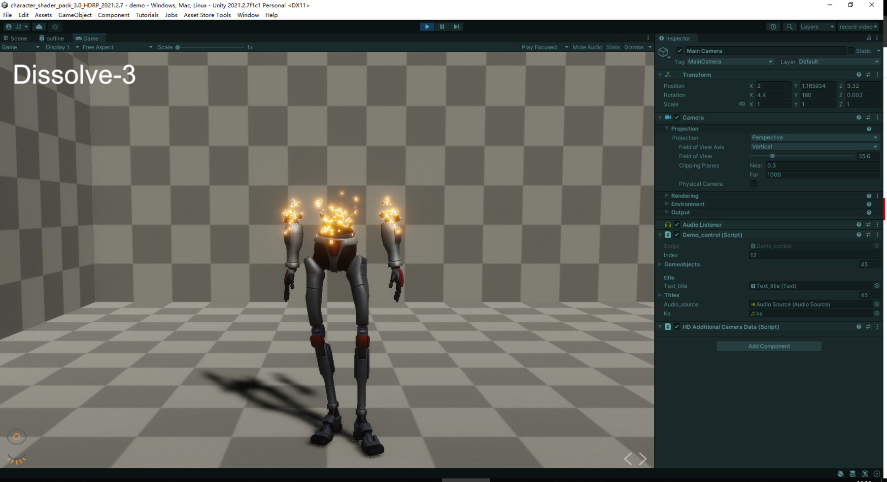Click the Add Component button
The width and height of the screenshot is (887, 482).
point(769,346)
